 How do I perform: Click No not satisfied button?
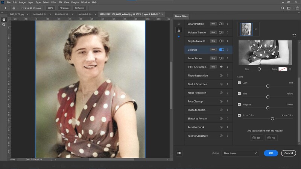click(271, 138)
